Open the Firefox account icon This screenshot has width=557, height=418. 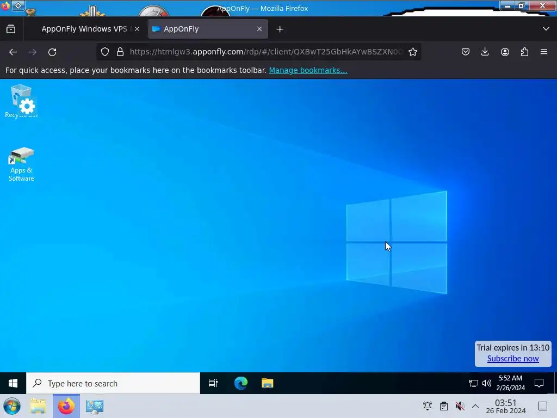[x=505, y=52]
